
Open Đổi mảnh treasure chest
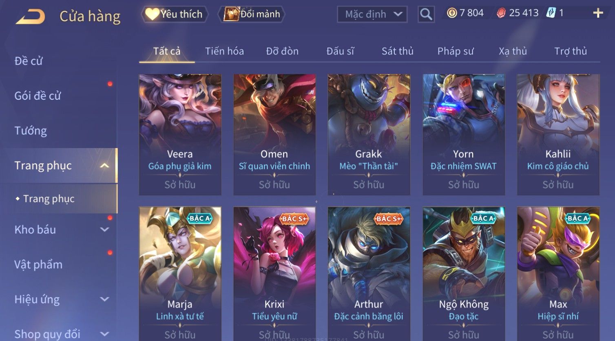pyautogui.click(x=252, y=14)
